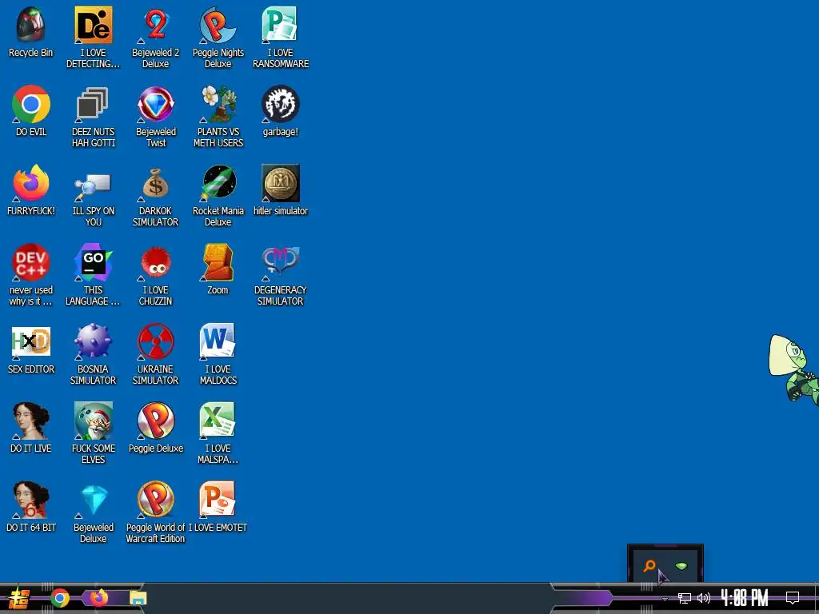The width and height of the screenshot is (819, 614).
Task: Open the Recycle Bin desktop icon
Action: (x=31, y=25)
